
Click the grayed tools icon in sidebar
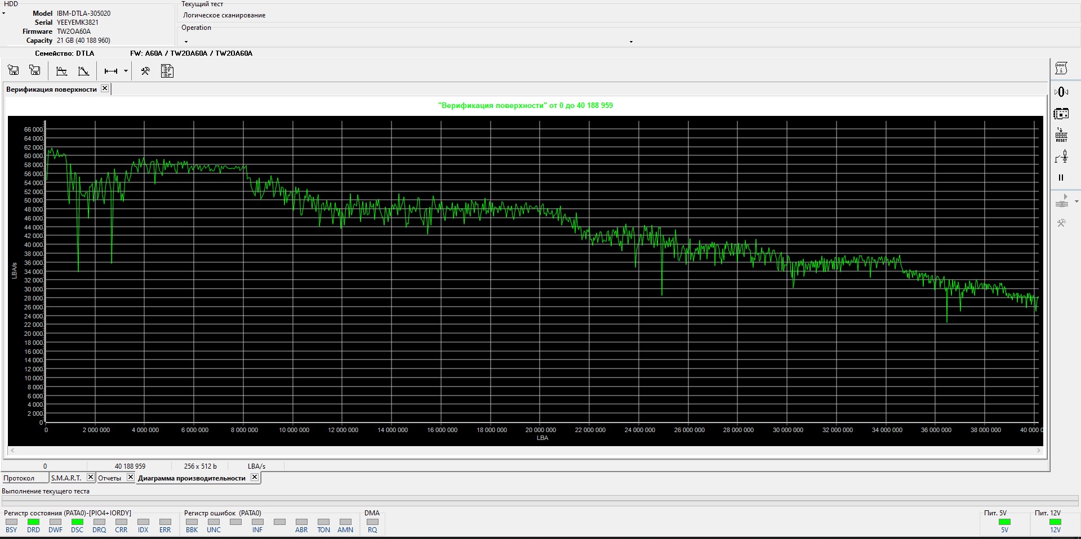(x=1061, y=223)
